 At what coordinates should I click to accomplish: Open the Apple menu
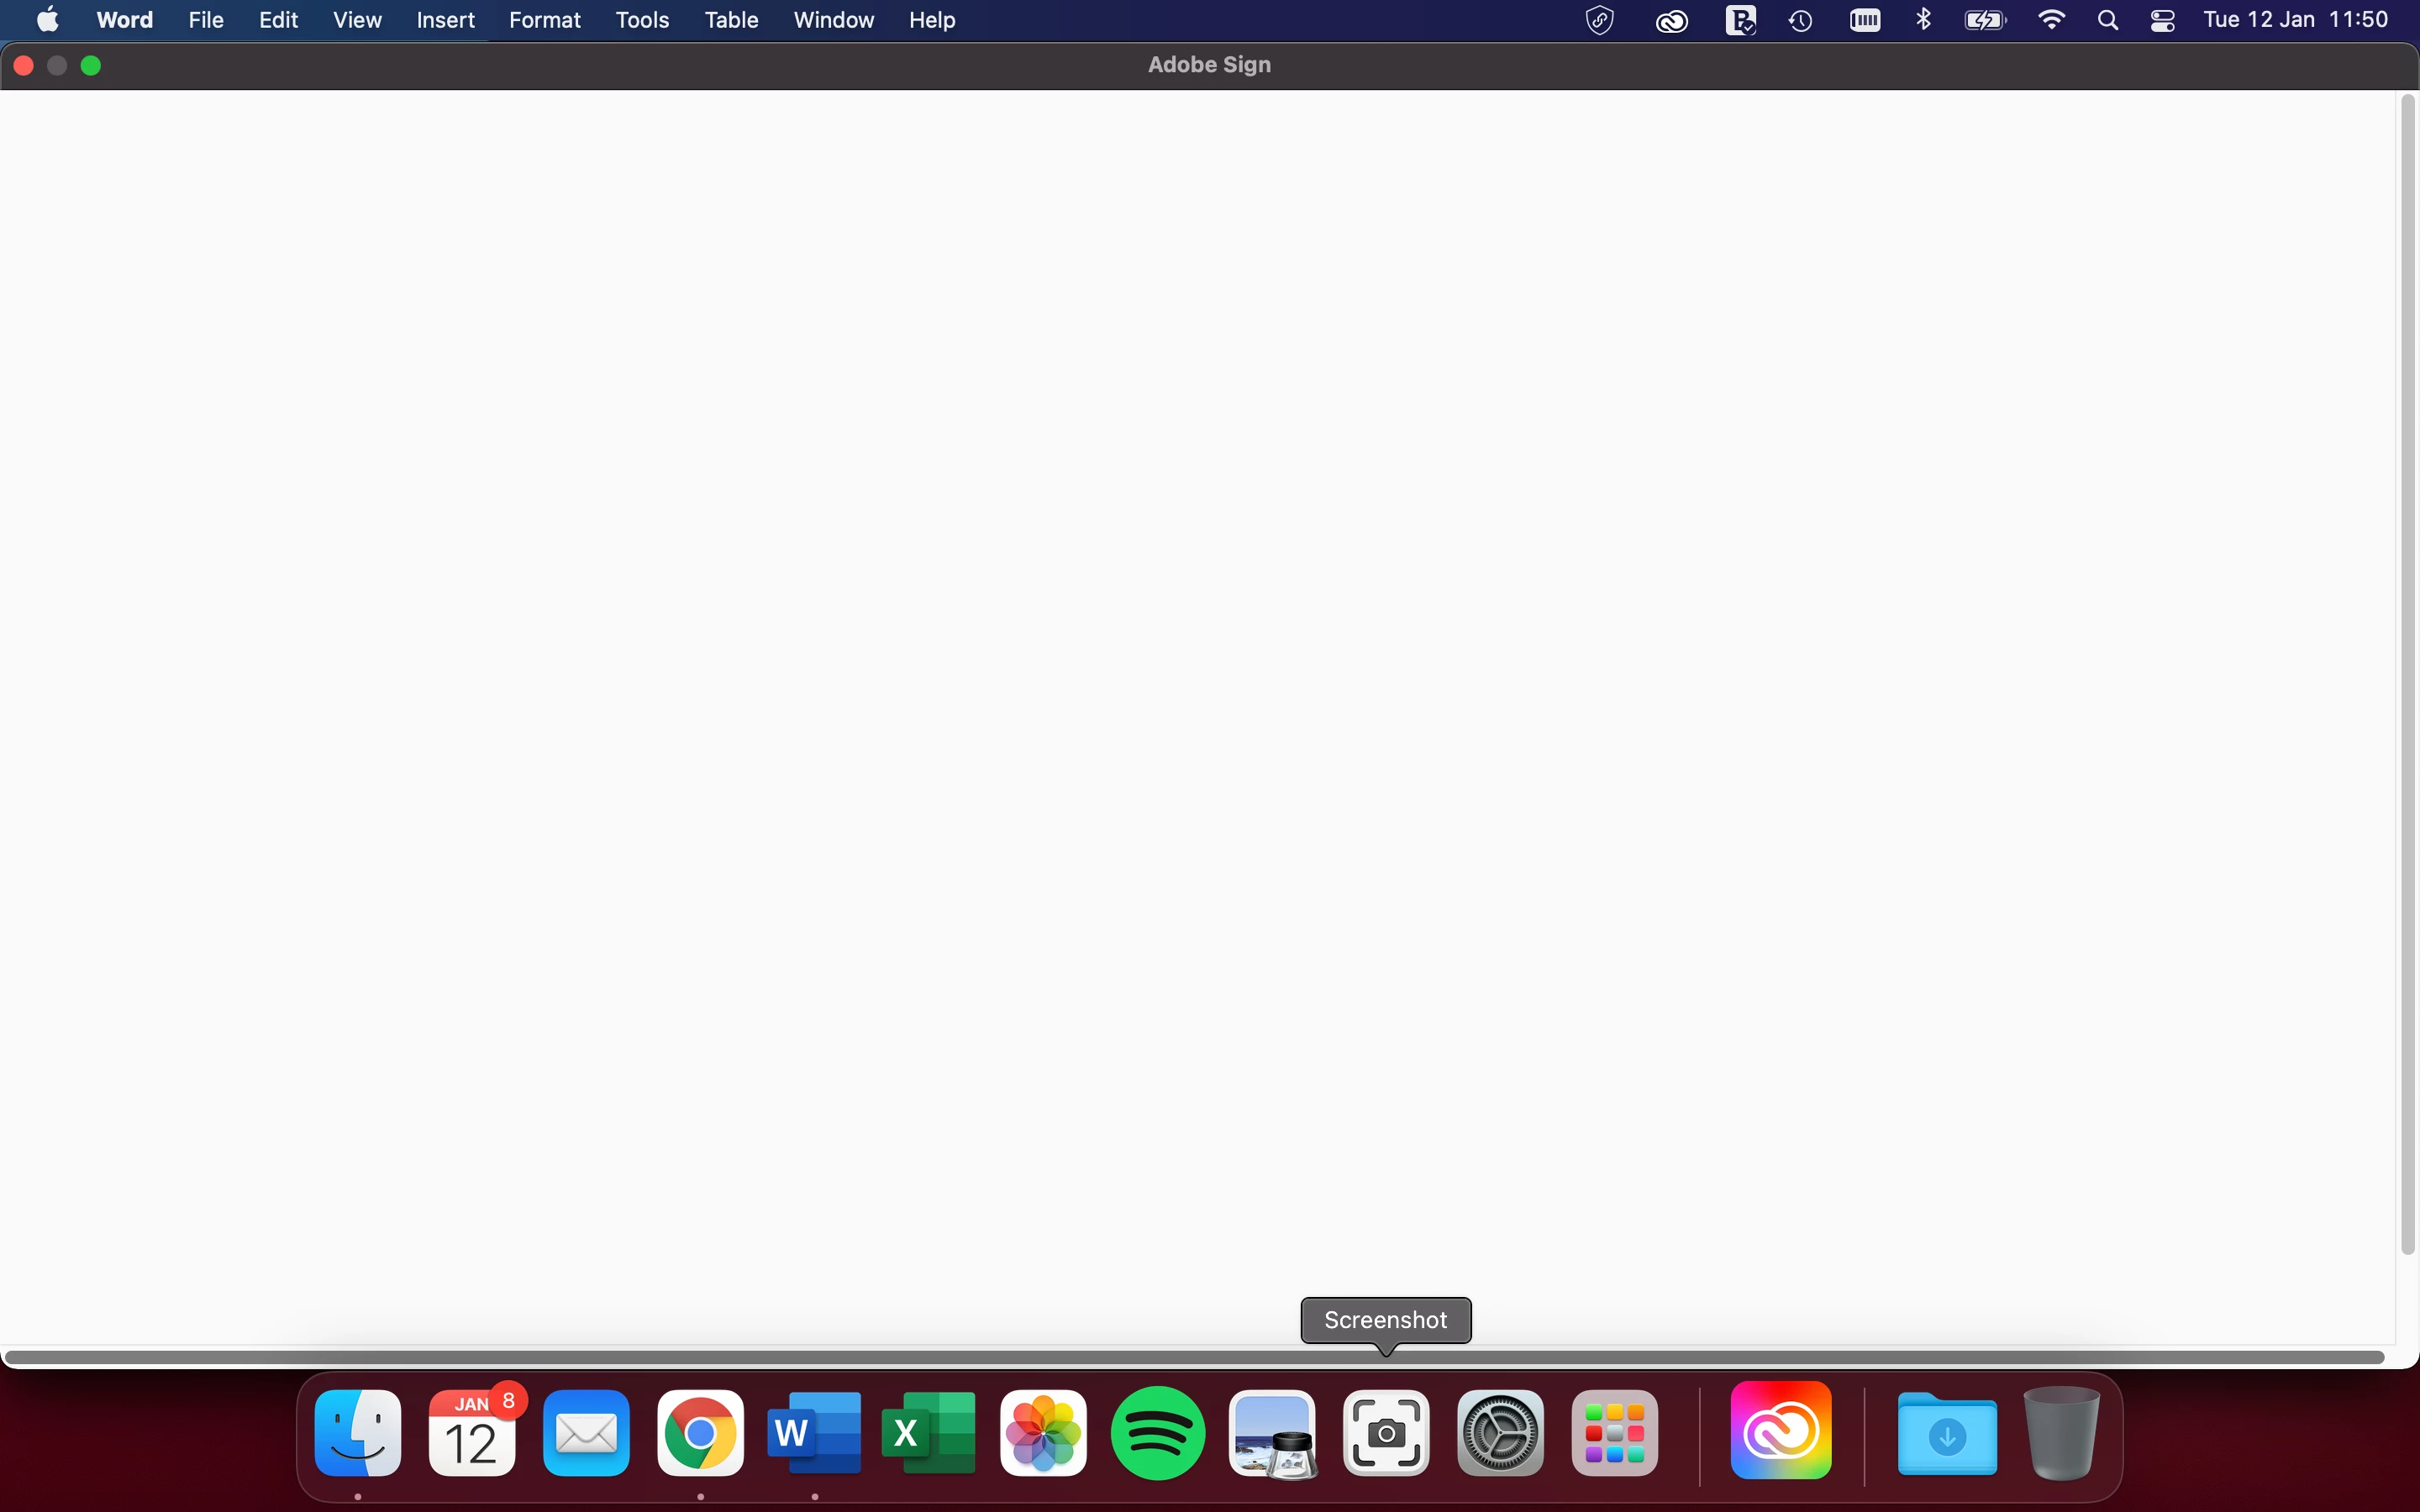click(x=47, y=20)
